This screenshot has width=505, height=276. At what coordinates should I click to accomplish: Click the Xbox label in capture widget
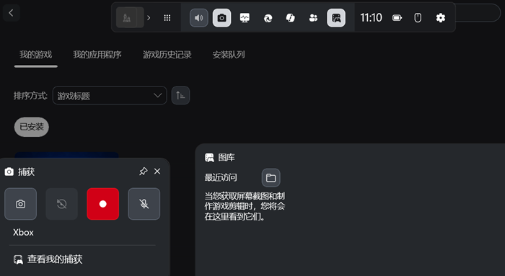[x=23, y=232]
